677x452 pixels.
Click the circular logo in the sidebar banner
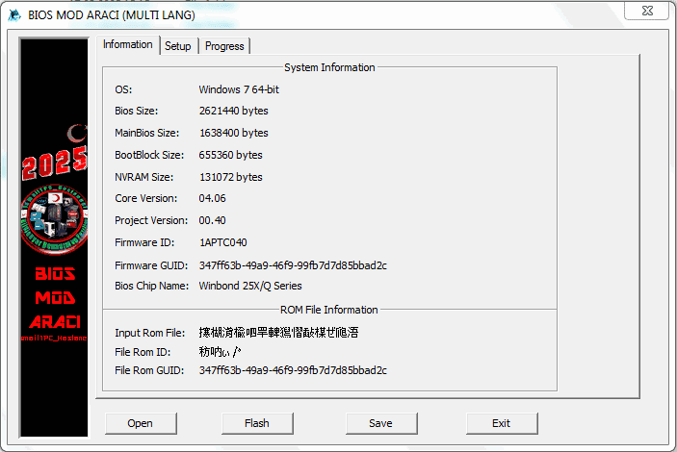tap(54, 218)
